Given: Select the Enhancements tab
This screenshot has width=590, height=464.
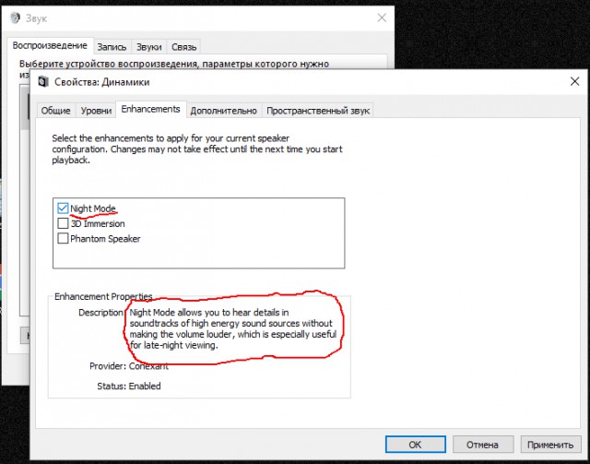Looking at the screenshot, I should point(151,109).
